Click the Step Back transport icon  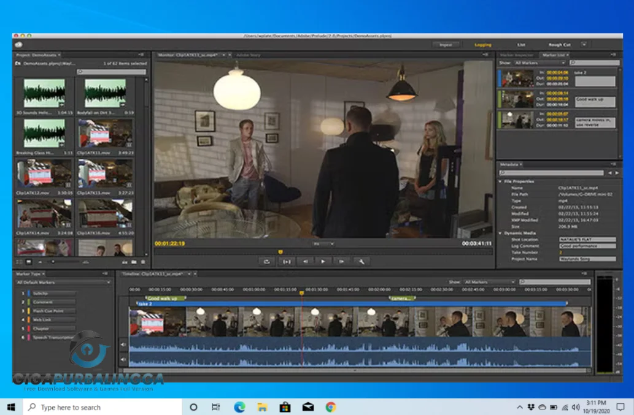(x=306, y=261)
